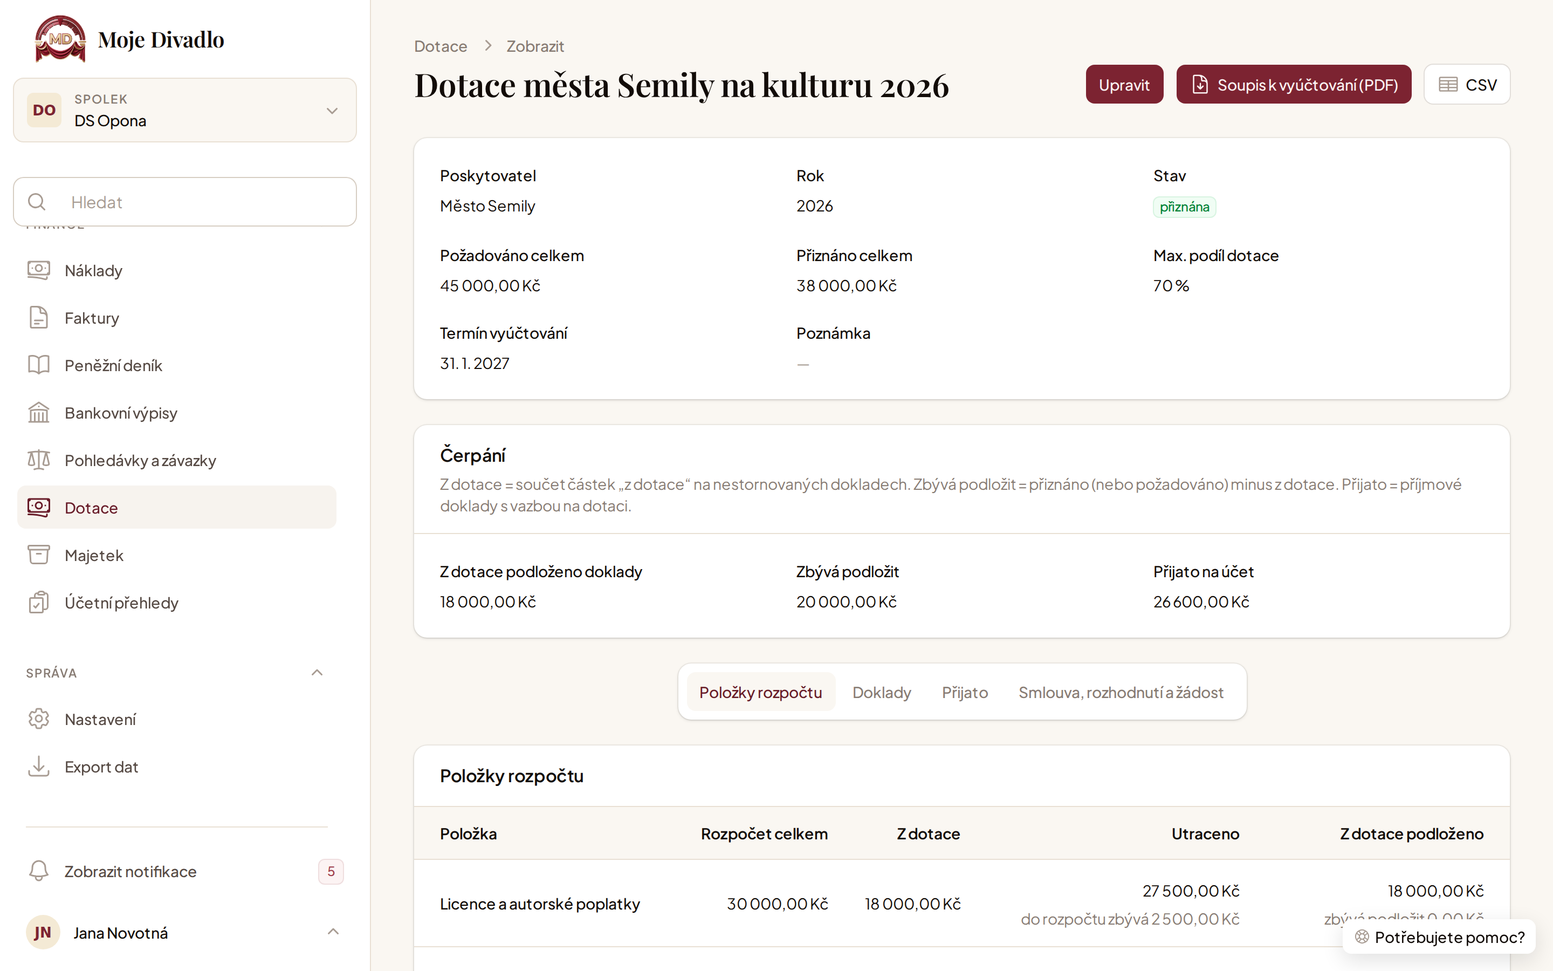
Task: Open the Náklady money icon
Action: click(x=38, y=270)
